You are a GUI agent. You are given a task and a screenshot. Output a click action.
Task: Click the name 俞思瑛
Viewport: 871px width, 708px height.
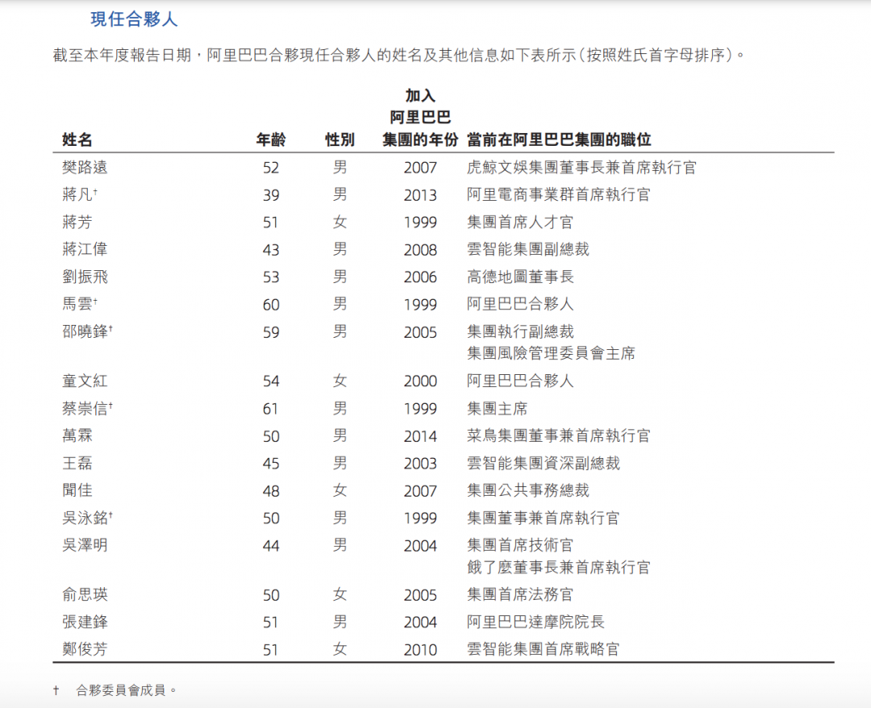click(85, 595)
